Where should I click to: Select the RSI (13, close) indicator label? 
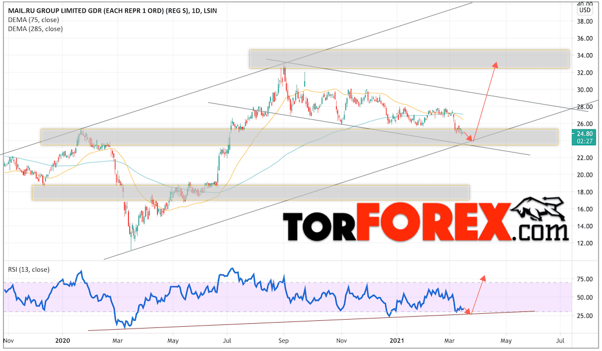coord(29,269)
